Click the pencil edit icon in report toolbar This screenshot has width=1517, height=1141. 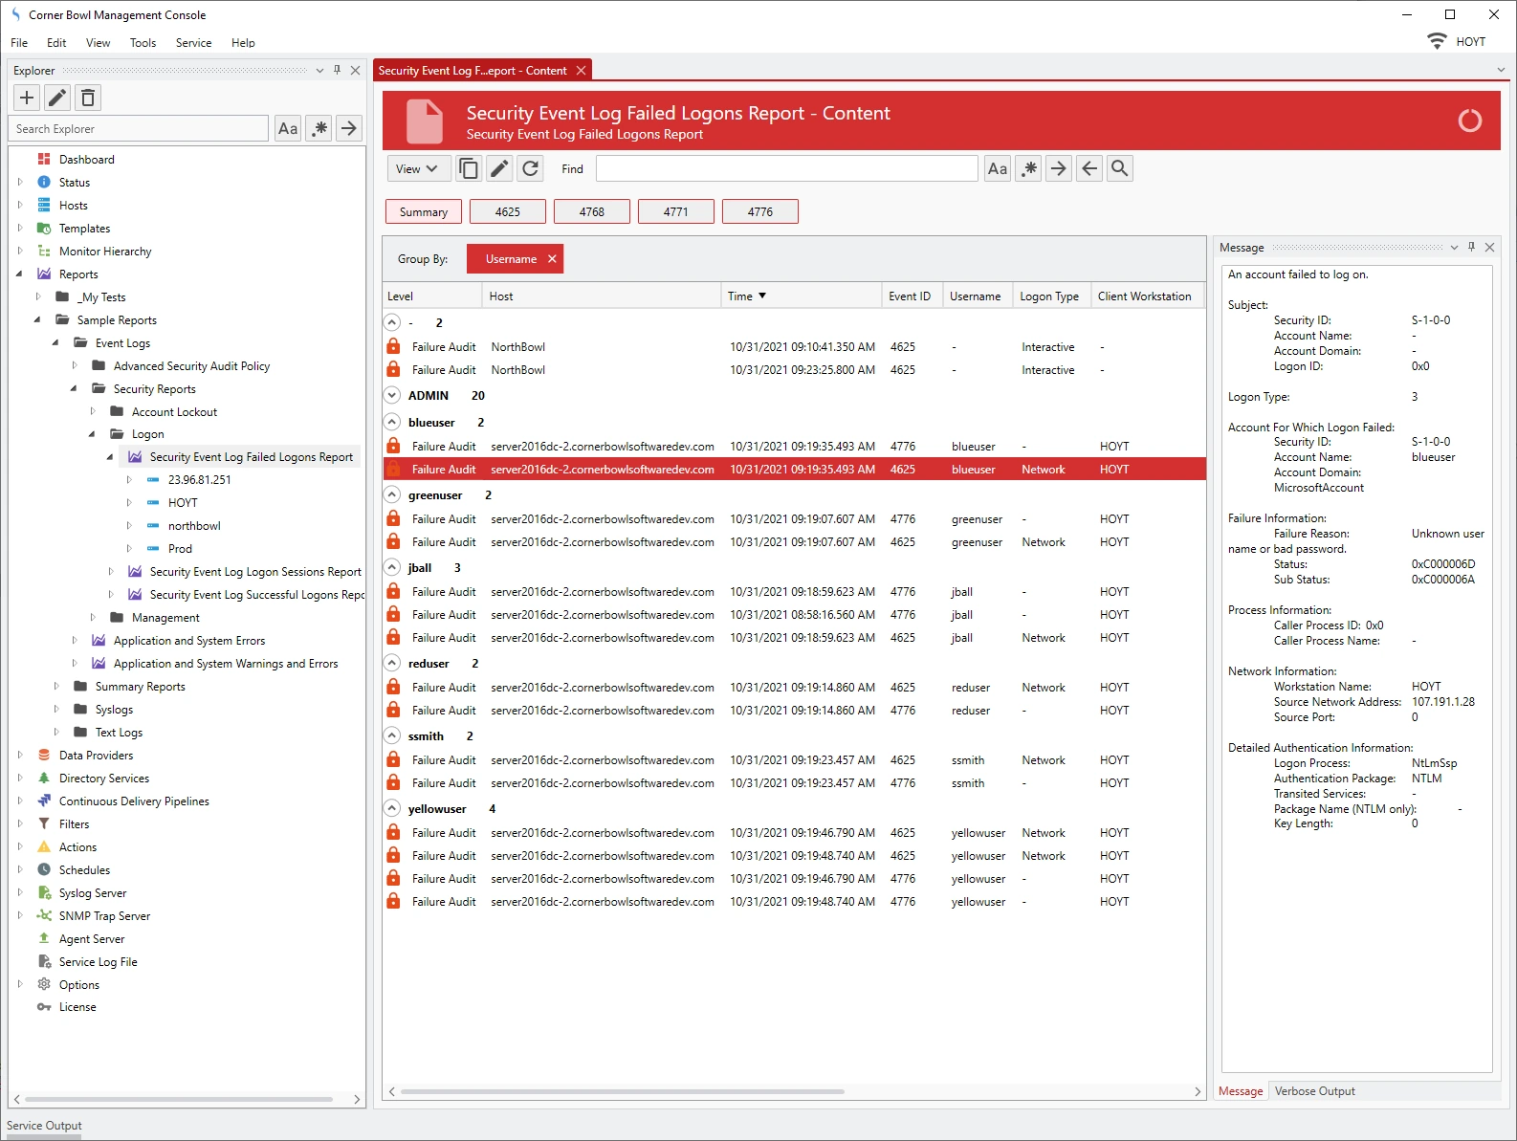coord(499,169)
